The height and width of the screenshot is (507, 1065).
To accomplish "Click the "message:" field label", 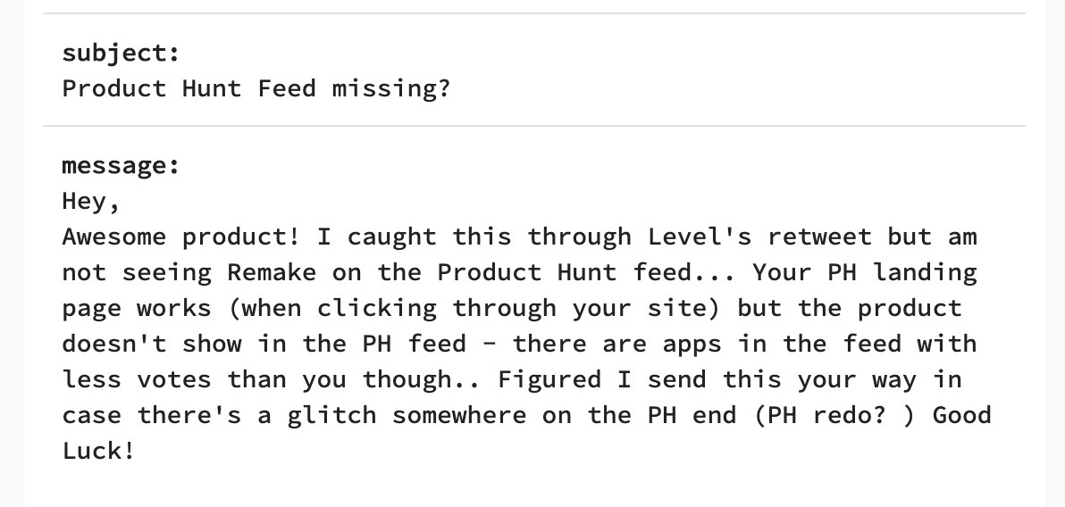I will coord(121,165).
